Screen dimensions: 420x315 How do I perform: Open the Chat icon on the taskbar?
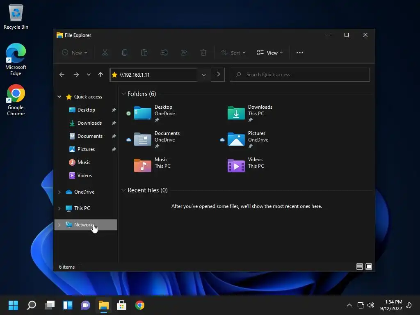[x=85, y=305]
